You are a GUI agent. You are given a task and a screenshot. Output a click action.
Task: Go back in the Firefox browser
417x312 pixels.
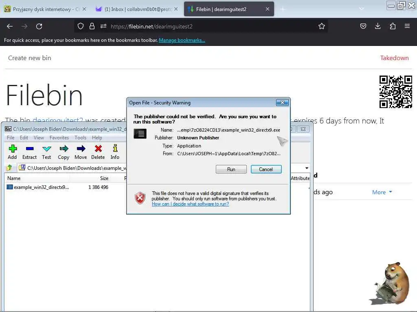tap(10, 26)
